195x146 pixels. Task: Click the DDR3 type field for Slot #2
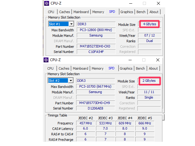tap(95, 81)
